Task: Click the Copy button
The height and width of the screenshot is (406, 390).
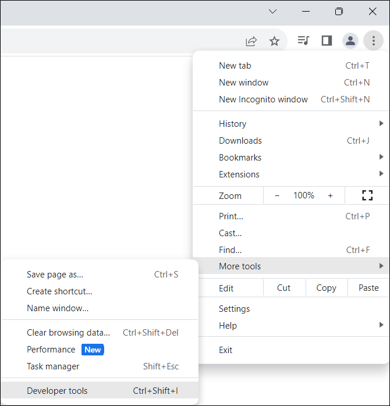Action: pos(326,288)
